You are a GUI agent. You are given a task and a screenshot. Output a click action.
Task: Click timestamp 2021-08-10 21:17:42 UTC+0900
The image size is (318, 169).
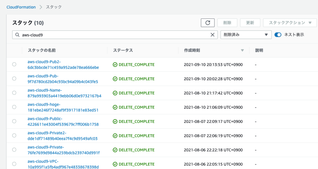213,93
